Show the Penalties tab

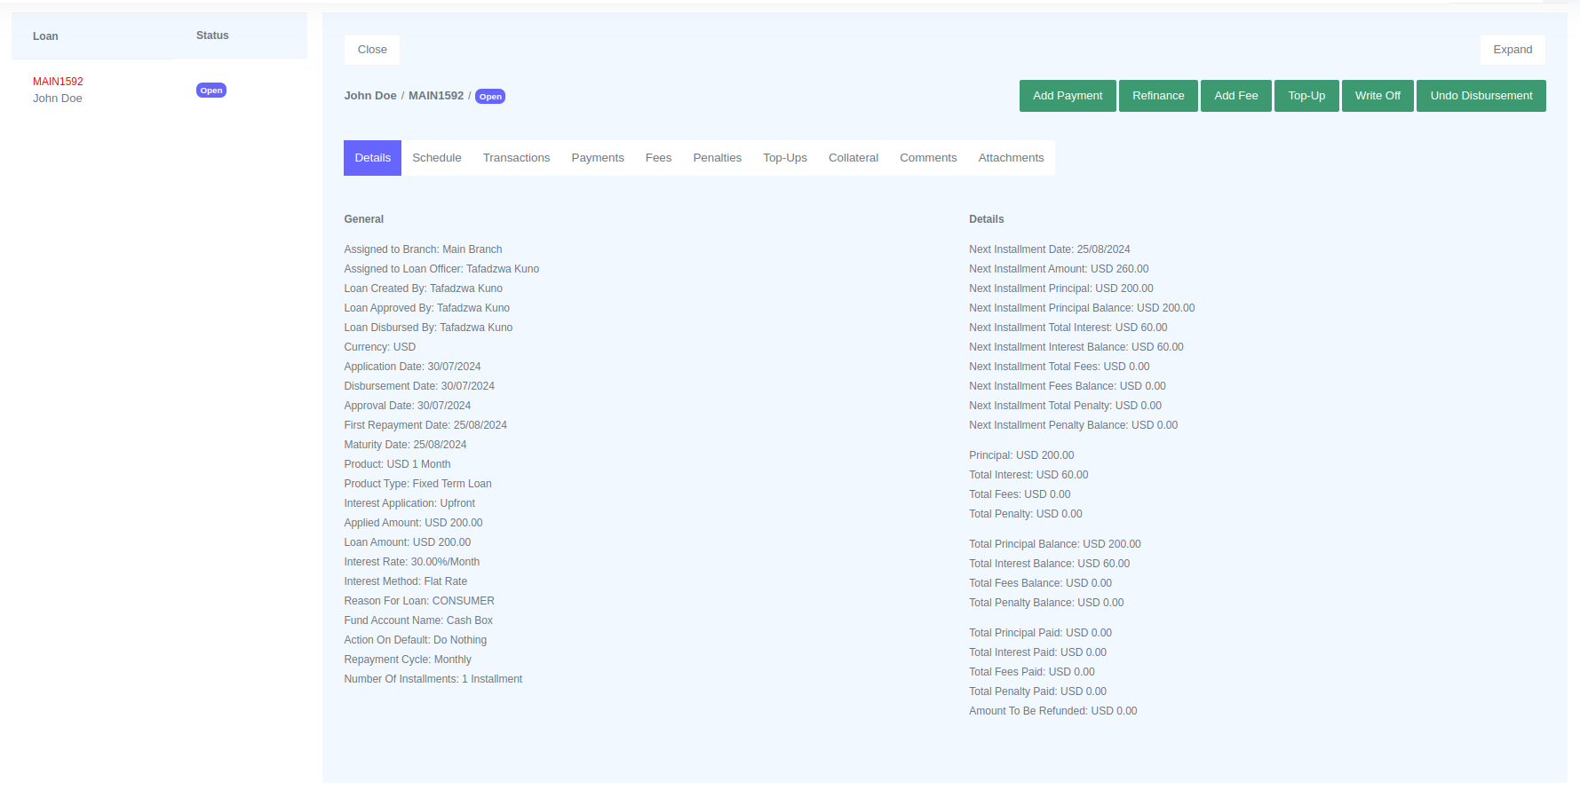[x=717, y=158]
